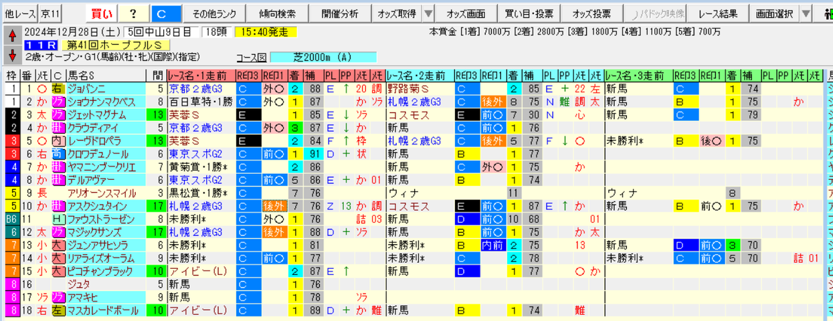Image resolution: width=833 pixels, height=321 pixels.
Task: Click the レース名・3走前 column header
Action: pos(638,75)
